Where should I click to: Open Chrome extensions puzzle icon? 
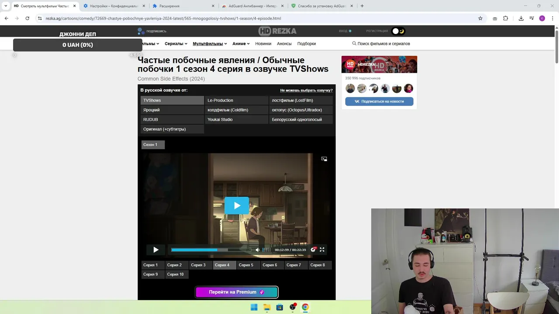[506, 18]
